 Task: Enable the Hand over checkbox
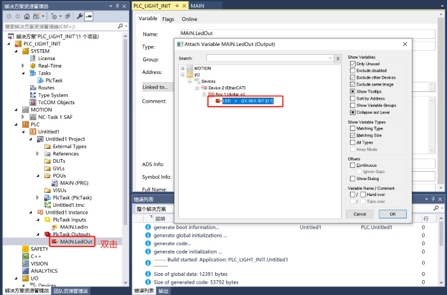tap(363, 194)
